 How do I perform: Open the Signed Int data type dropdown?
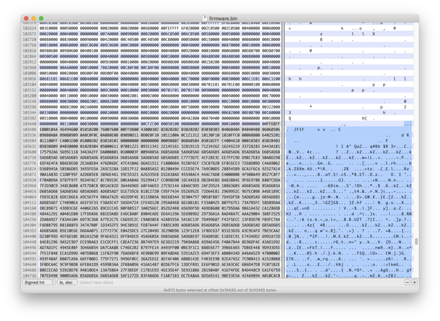pyautogui.click(x=39, y=282)
